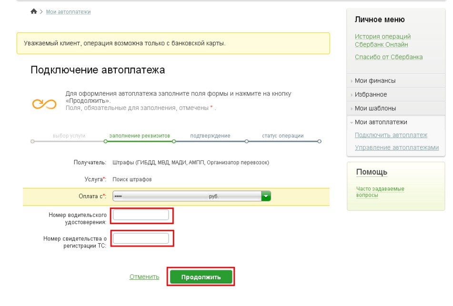Click the 'Личное меню' heading
This screenshot has height=306, width=453.
[380, 20]
